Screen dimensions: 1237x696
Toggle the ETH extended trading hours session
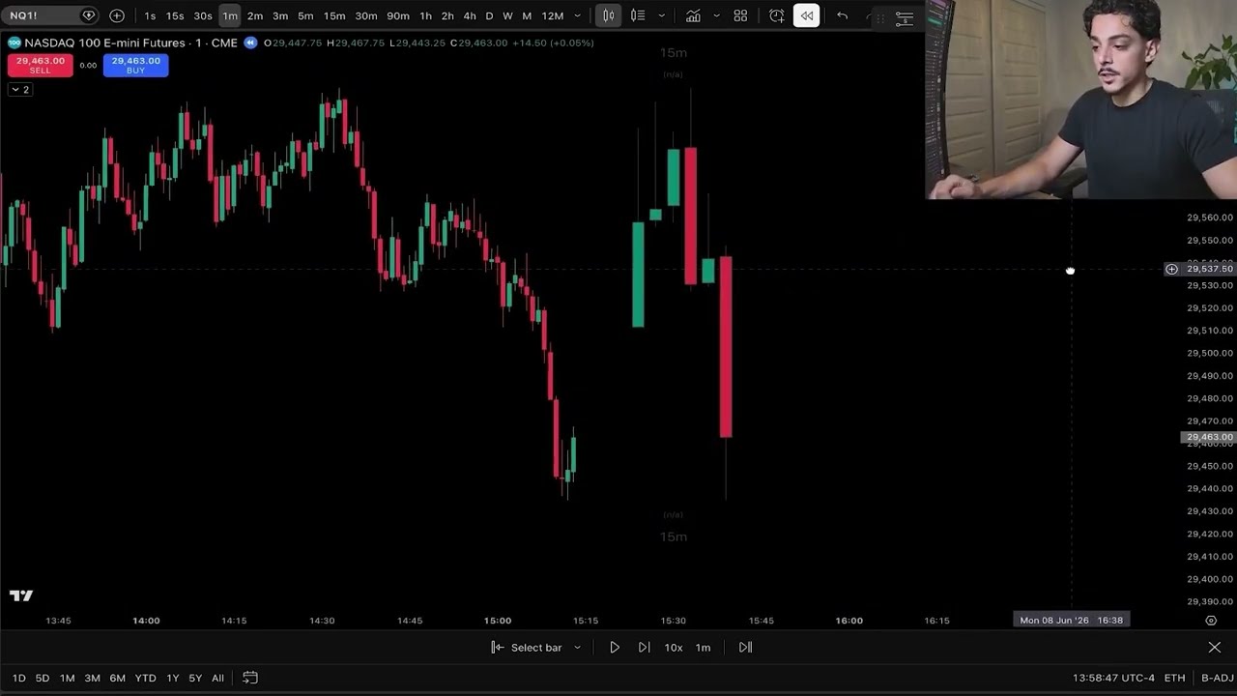click(x=1174, y=679)
